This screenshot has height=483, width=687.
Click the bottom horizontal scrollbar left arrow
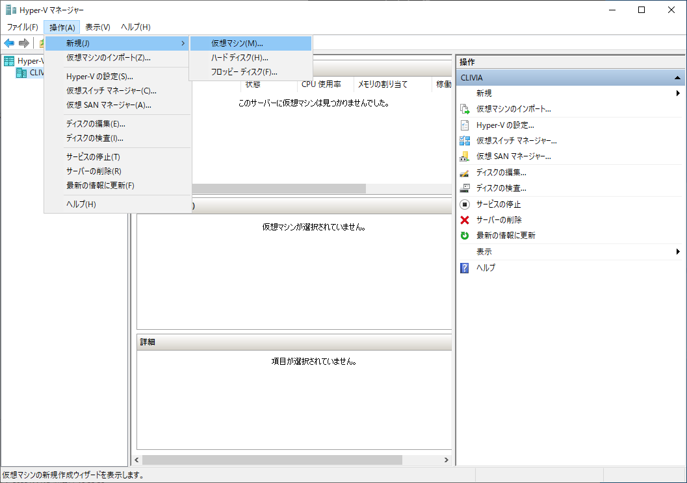pyautogui.click(x=137, y=460)
